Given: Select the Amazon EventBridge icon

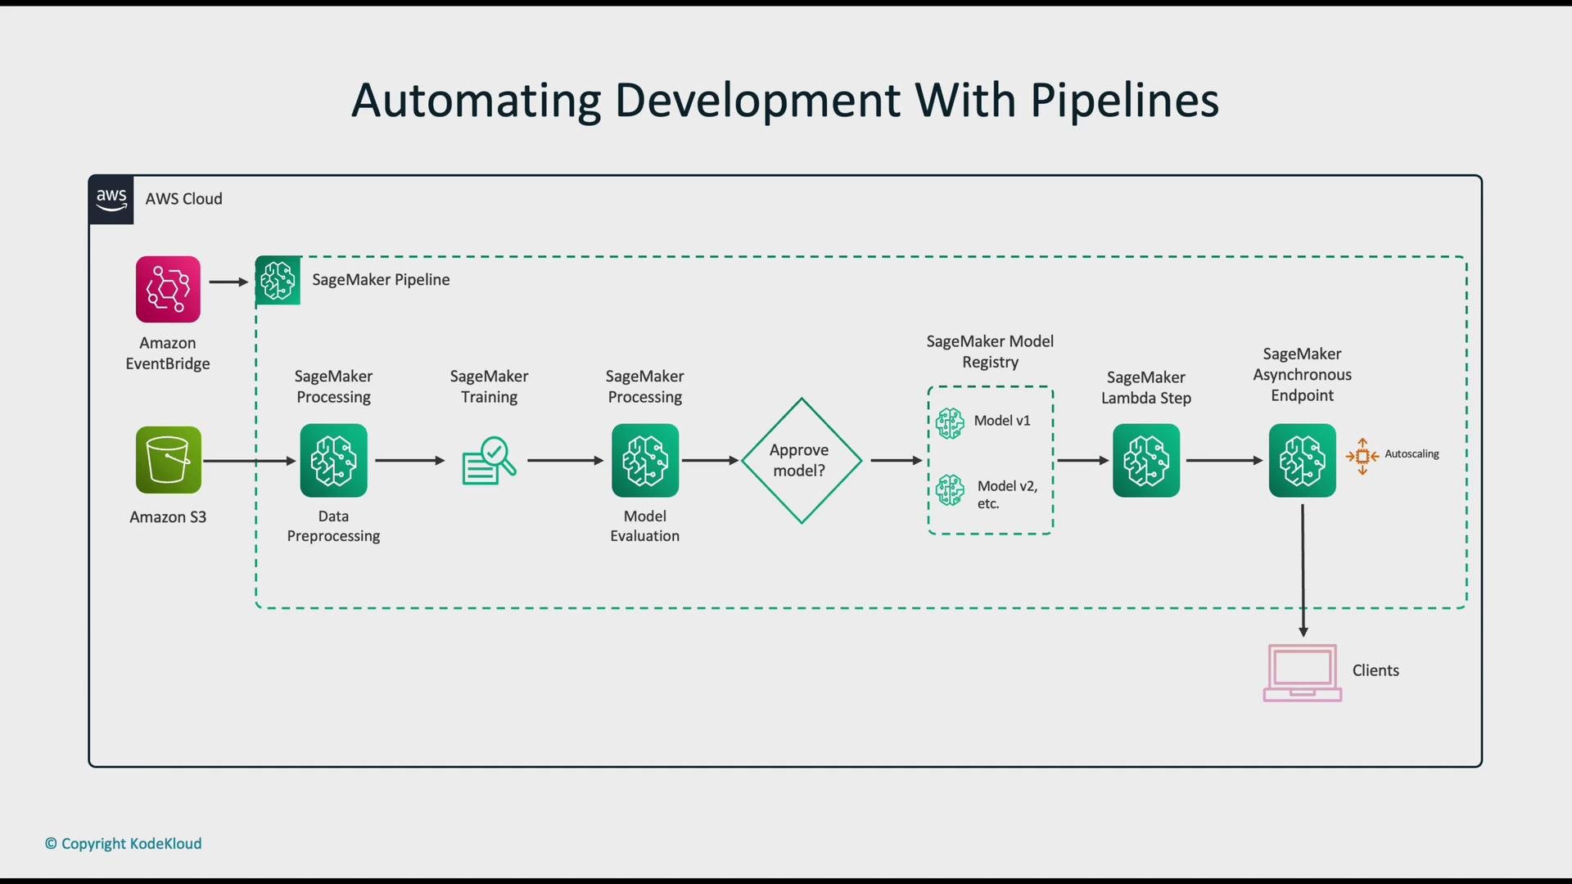Looking at the screenshot, I should coord(168,289).
